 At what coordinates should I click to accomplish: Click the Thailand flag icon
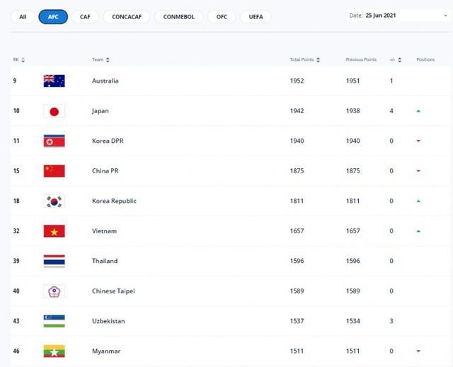[54, 261]
